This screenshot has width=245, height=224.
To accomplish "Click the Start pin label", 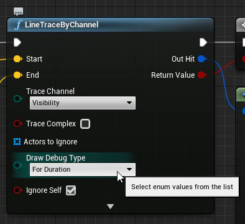I will 34,59.
